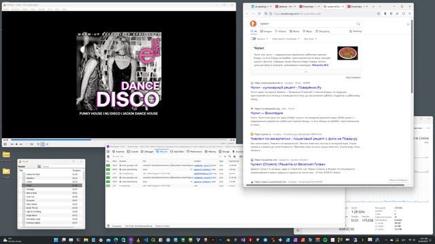Click cholent dish thumbnail in info box

click(x=347, y=53)
